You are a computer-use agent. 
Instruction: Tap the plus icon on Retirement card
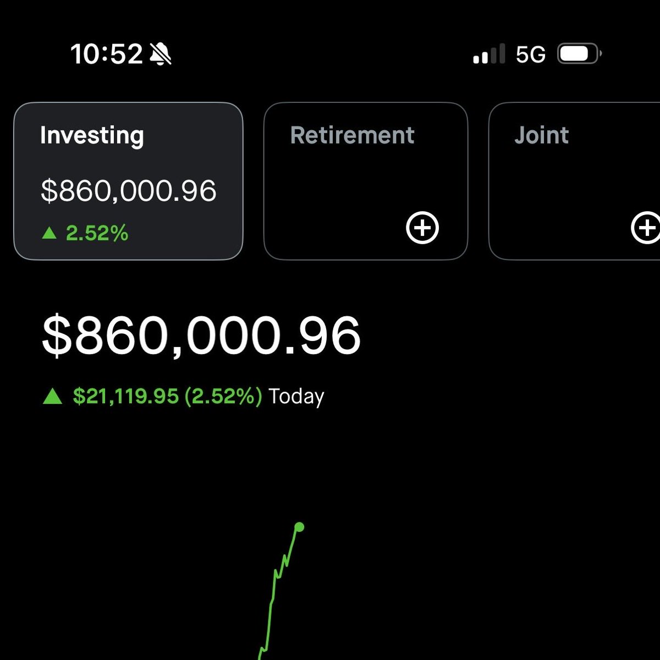(x=422, y=228)
